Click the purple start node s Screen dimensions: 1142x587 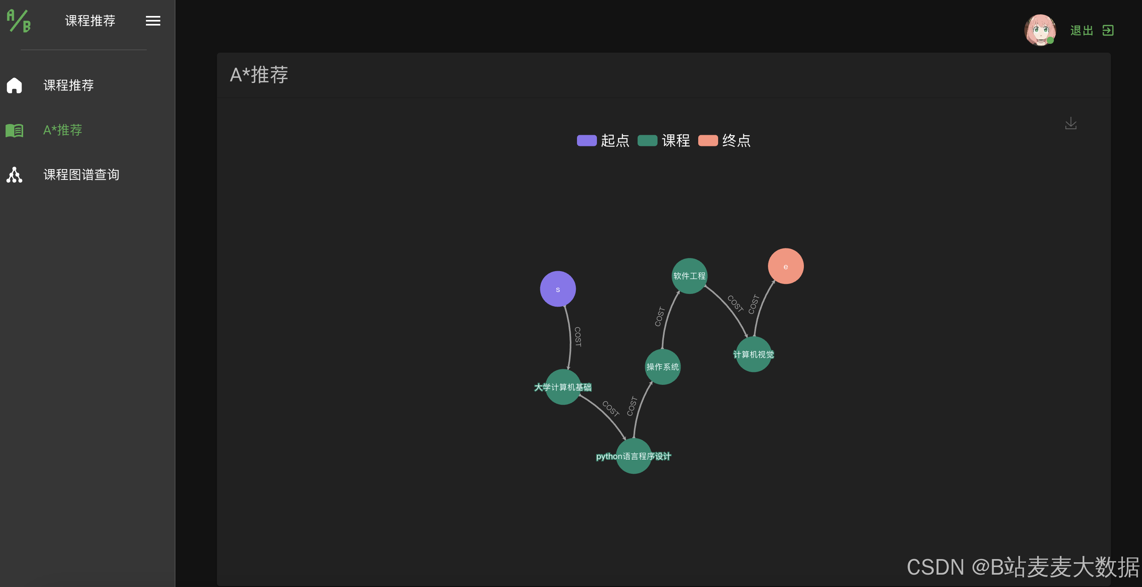pos(558,289)
